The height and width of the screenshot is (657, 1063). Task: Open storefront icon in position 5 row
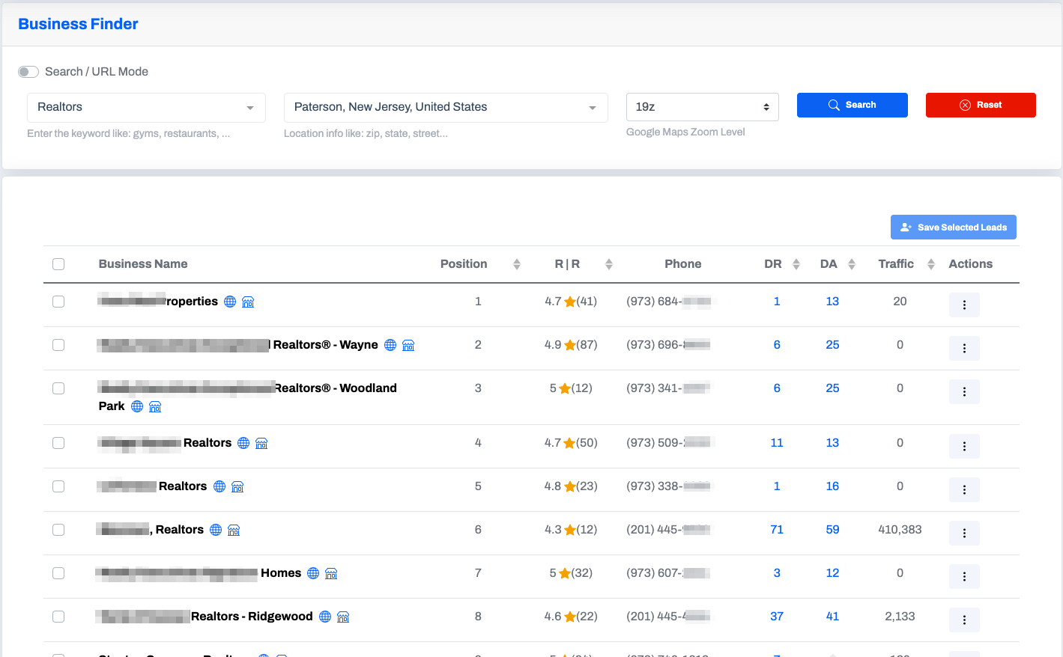(237, 486)
